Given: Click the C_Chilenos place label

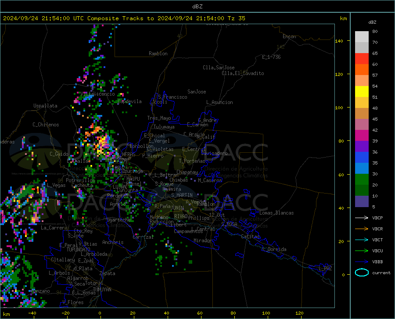Looking at the screenshot, I should [x=46, y=125].
